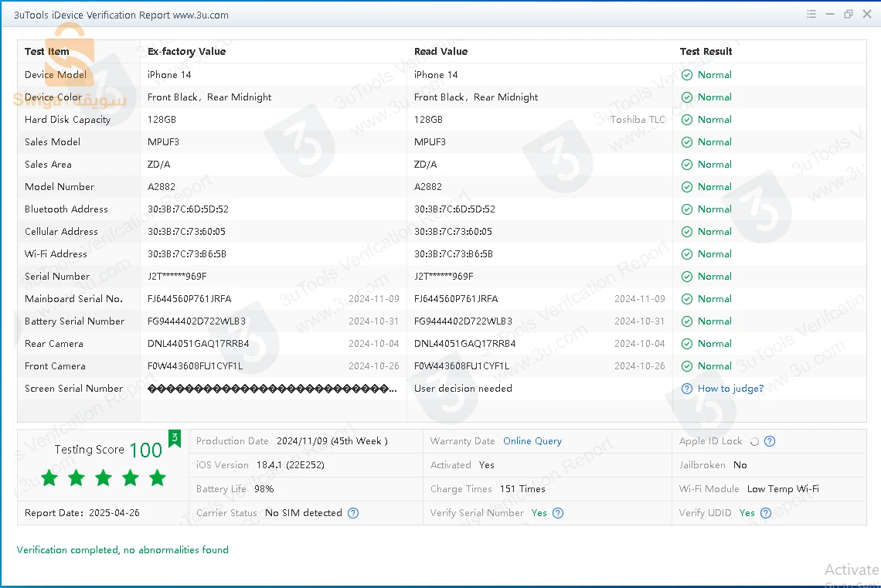
Task: Open the title bar menu list icon
Action: 811,15
